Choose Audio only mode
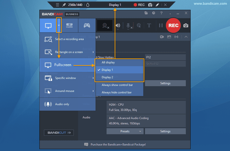Screen dimensions: 230x151 (x=68, y=104)
